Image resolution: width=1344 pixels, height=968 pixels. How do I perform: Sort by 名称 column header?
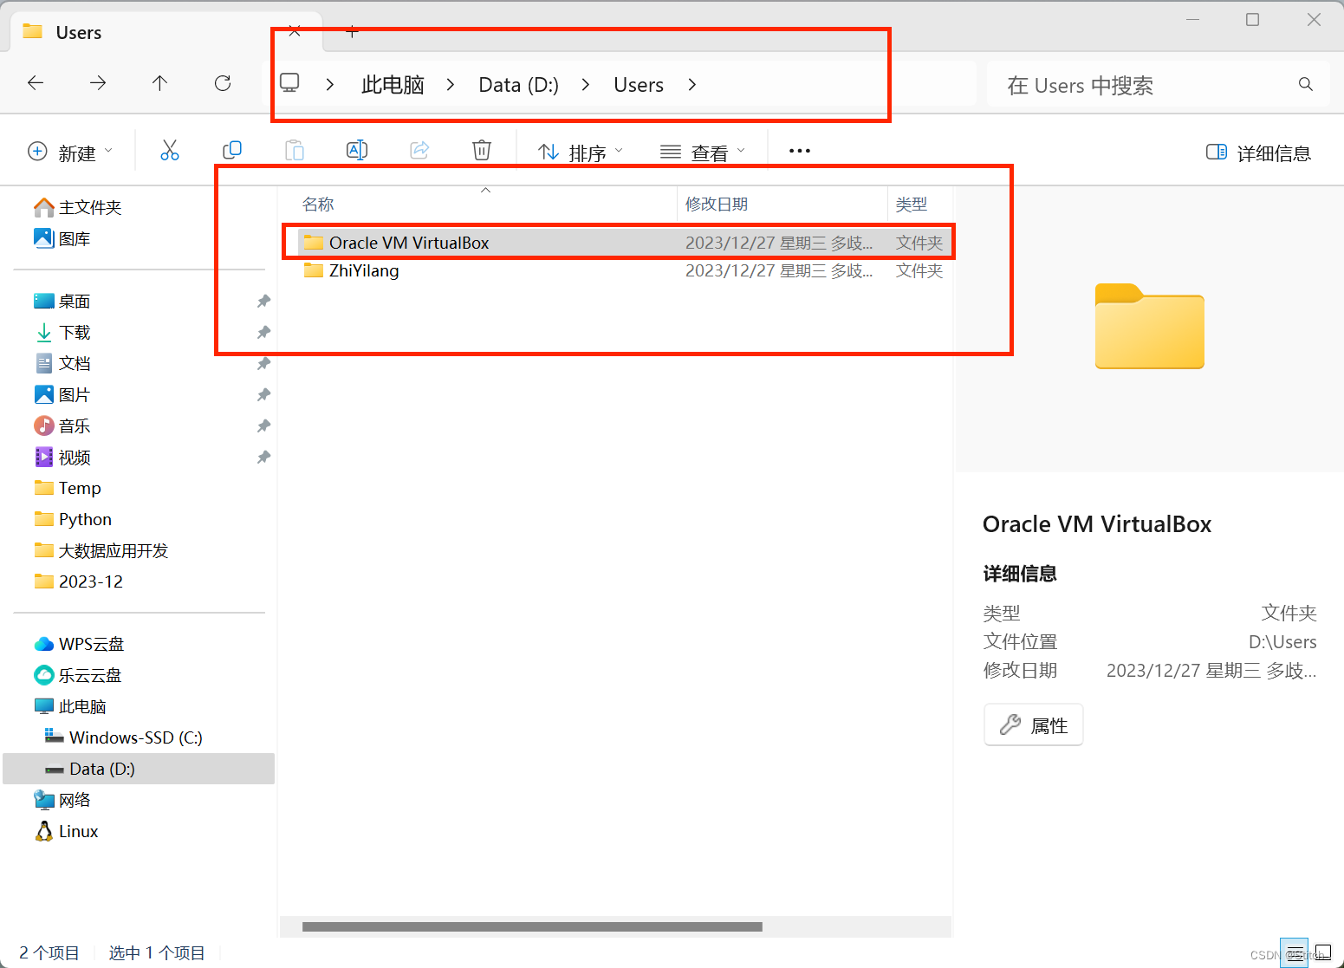318,205
